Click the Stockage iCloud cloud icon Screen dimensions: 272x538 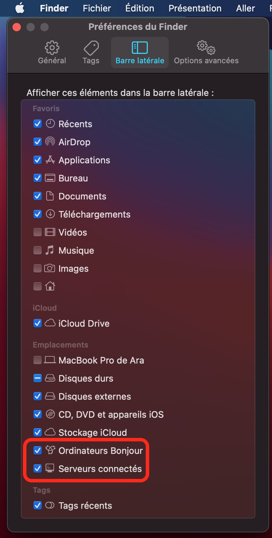pos(50,432)
